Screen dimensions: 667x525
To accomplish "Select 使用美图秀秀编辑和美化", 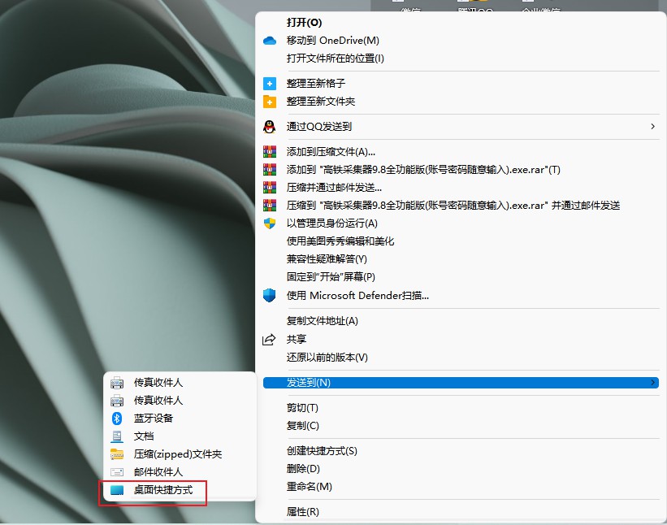I will (x=340, y=241).
